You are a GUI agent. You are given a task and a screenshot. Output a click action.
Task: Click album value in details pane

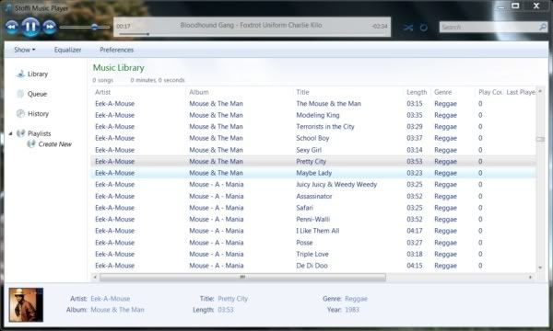click(x=117, y=310)
